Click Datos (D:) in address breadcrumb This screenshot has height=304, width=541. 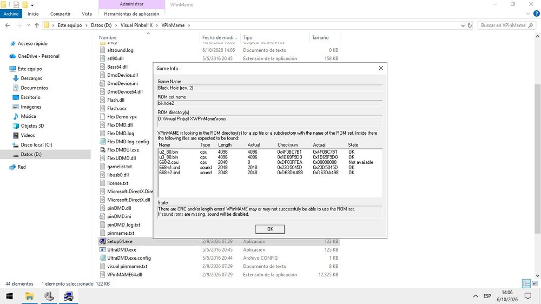101,25
